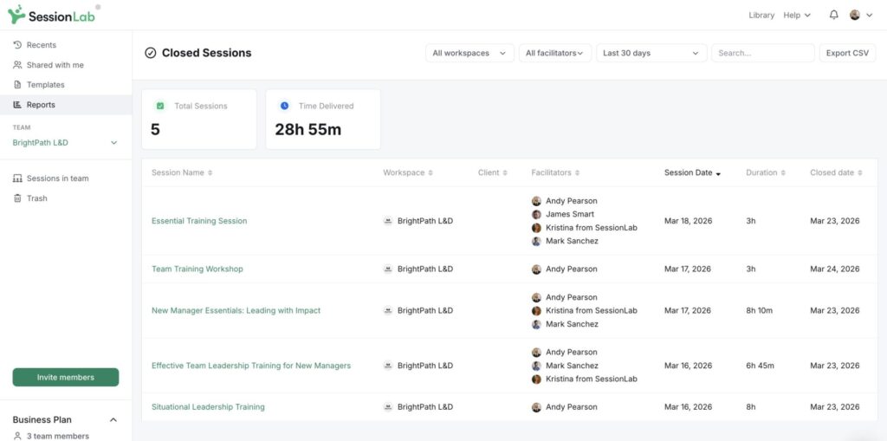The width and height of the screenshot is (887, 441).
Task: Click the "Mar 18, 2026" session date
Action: pyautogui.click(x=688, y=221)
